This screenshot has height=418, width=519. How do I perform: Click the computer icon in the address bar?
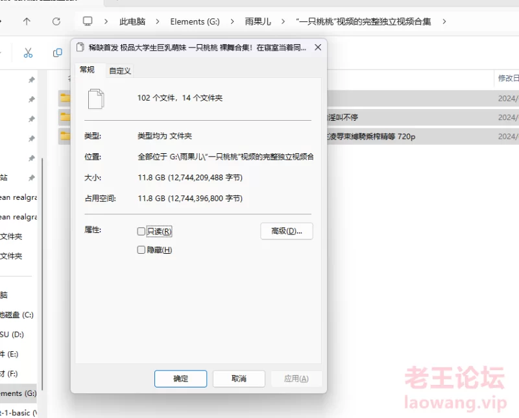[88, 21]
